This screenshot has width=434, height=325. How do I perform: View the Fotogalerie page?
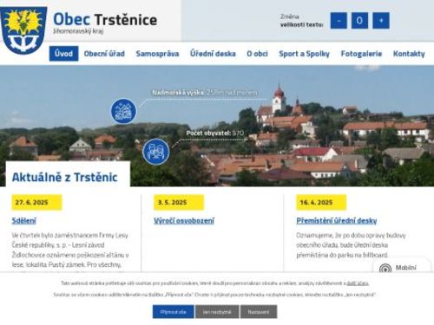pyautogui.click(x=361, y=54)
